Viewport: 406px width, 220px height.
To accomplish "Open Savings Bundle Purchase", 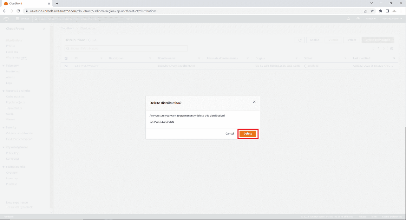I will 11,184.
